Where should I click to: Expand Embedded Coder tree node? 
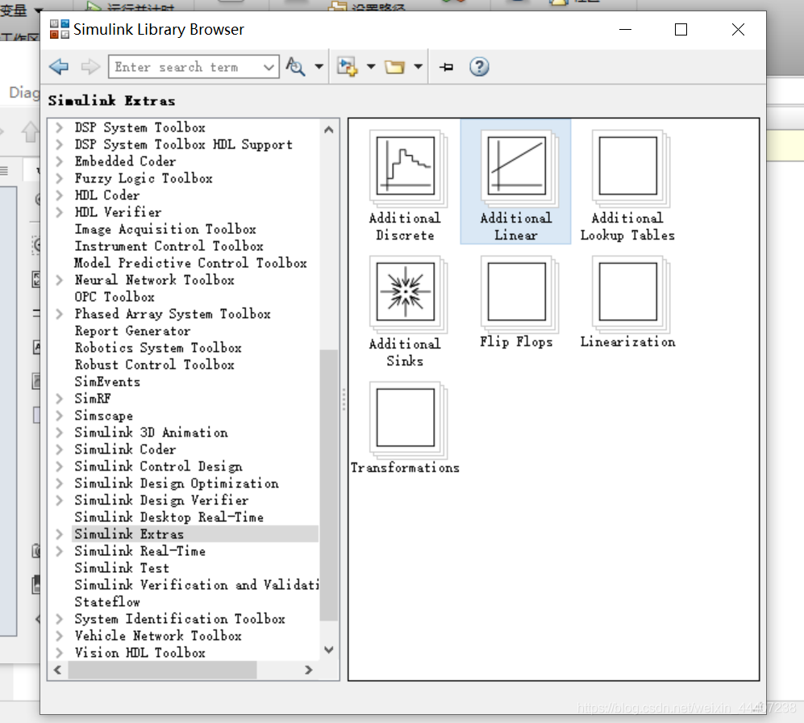coord(60,161)
